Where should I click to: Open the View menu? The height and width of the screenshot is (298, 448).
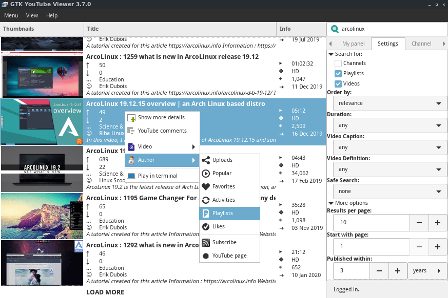(x=32, y=15)
